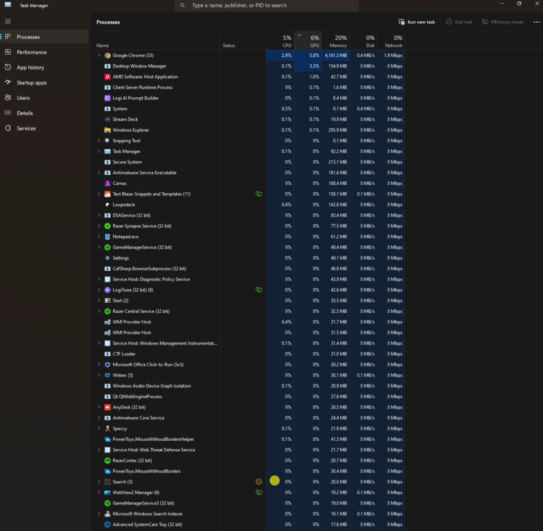Select the Qt QtWebEngineProcess row
Image resolution: width=543 pixels, height=531 pixels.
248,397
